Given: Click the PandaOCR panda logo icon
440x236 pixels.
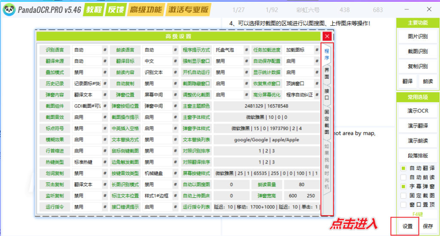Looking at the screenshot, I should (x=9, y=10).
